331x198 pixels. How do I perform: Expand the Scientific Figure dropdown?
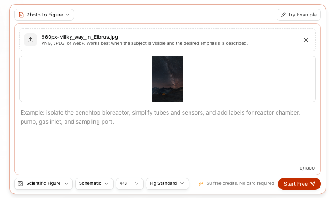tap(43, 183)
